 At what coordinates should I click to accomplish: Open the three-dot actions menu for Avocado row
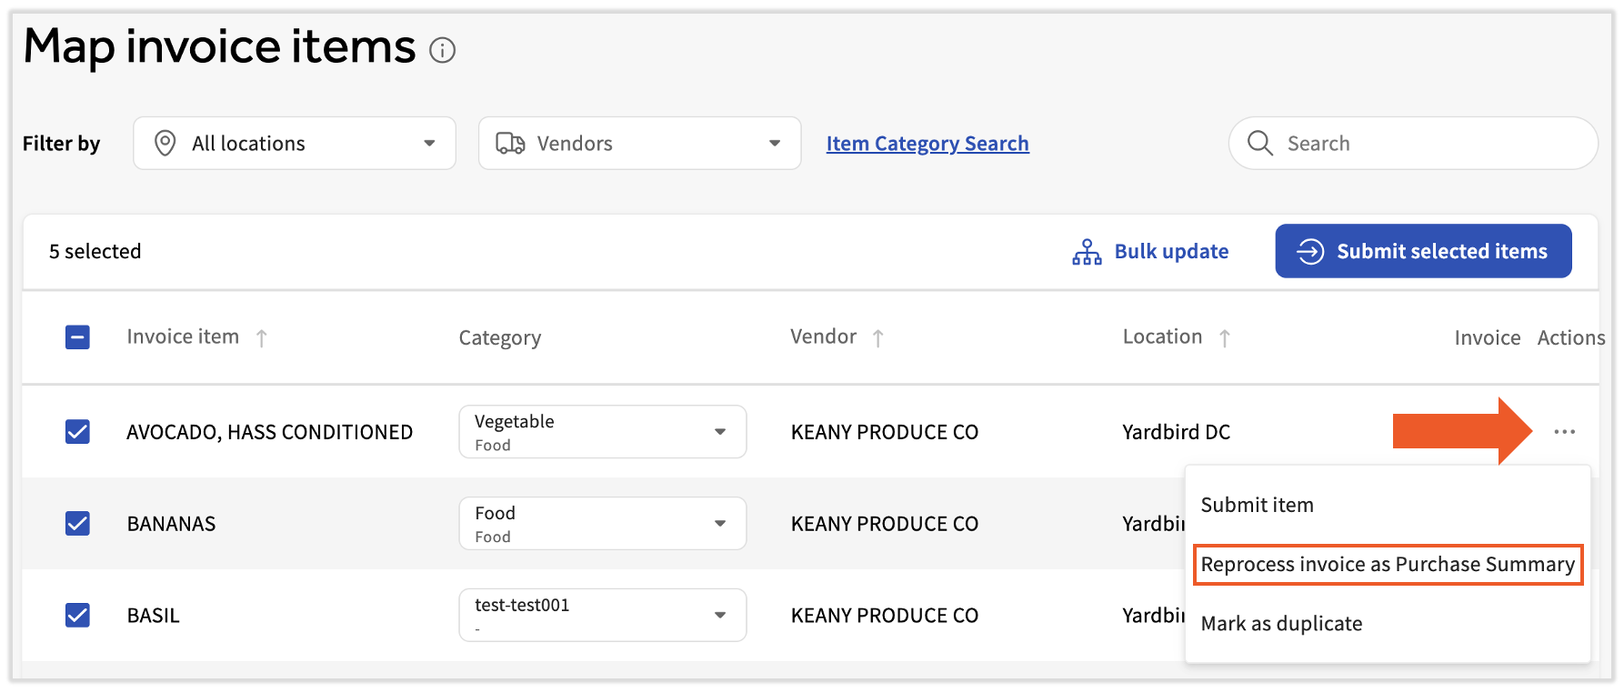click(x=1564, y=432)
